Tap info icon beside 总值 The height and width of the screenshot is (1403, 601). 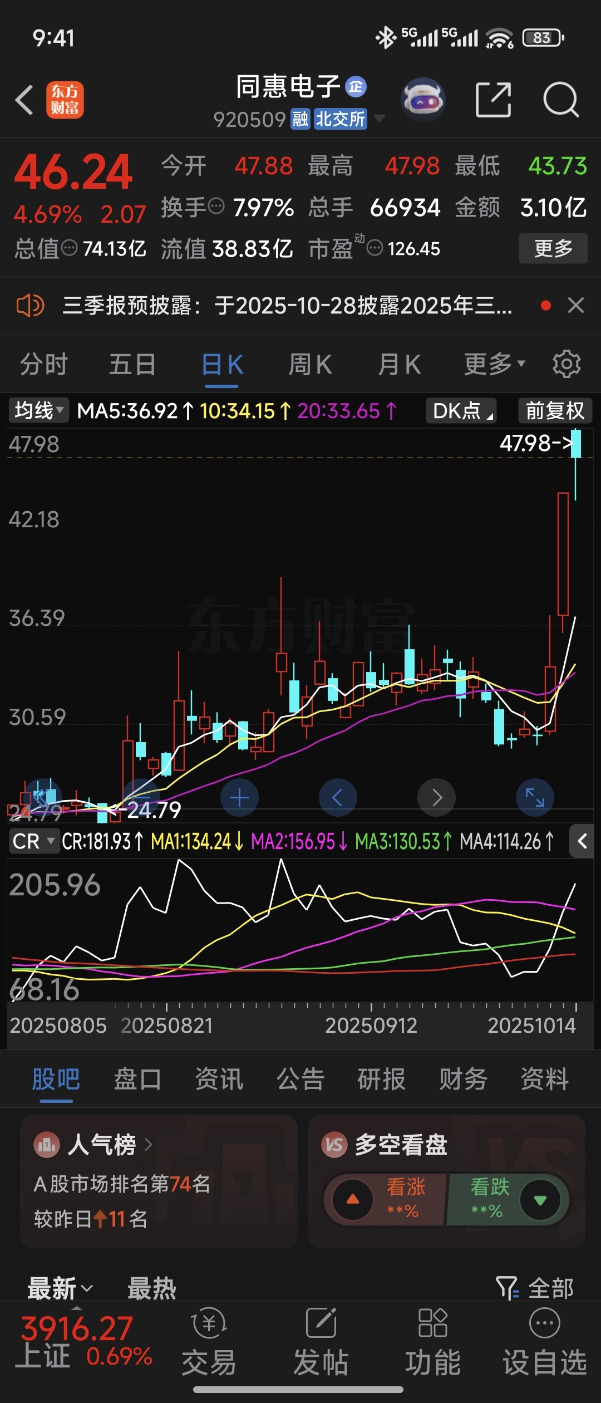pos(69,248)
